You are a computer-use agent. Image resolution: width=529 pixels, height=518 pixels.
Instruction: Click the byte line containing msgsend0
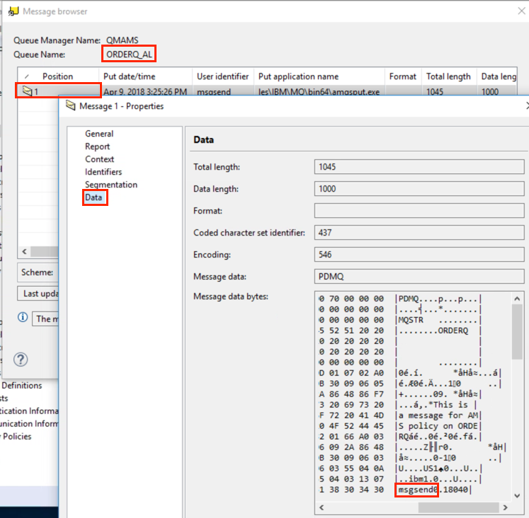tap(394, 490)
